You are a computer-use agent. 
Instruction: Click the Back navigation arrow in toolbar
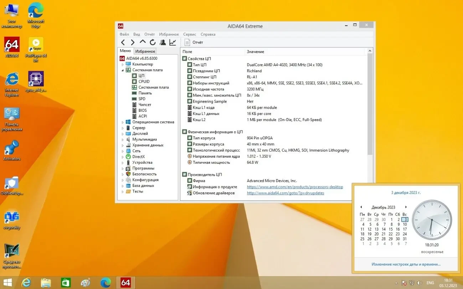click(x=123, y=42)
